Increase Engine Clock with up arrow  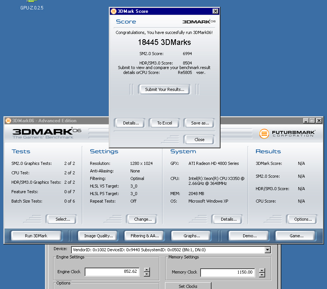pyautogui.click(x=147, y=270)
